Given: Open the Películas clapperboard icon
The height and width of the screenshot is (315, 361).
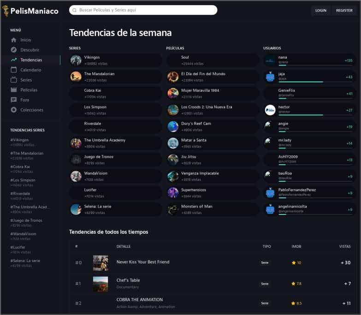Looking at the screenshot, I should pyautogui.click(x=14, y=90).
